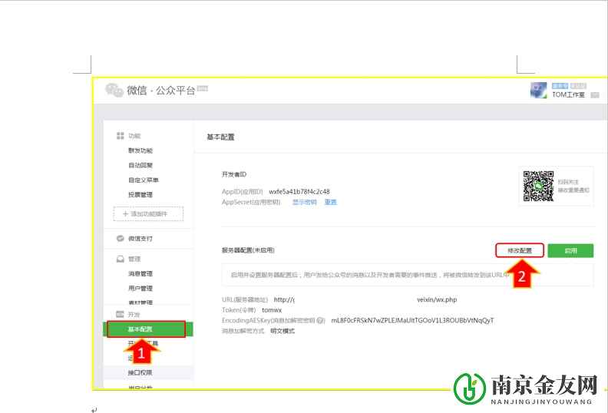Open 消息管理 in the sidebar
The image size is (608, 413).
[x=140, y=274]
